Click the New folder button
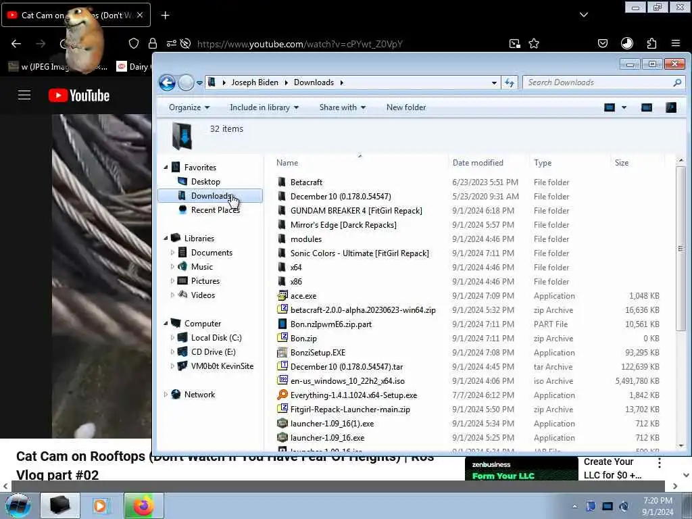The image size is (692, 519). (406, 107)
